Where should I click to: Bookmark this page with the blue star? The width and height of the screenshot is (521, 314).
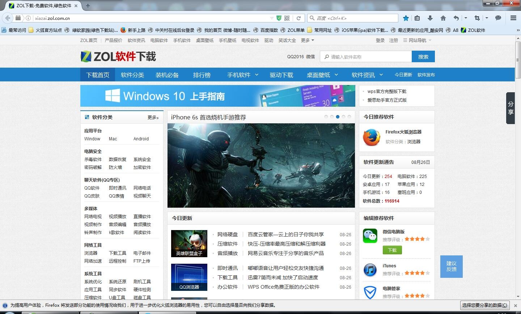pyautogui.click(x=406, y=18)
